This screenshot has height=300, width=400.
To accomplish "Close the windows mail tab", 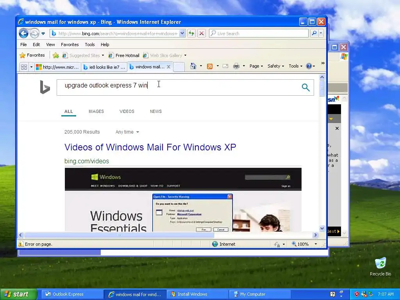I will click(168, 67).
